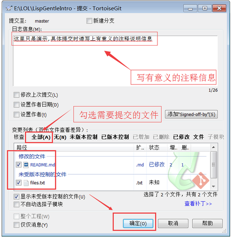Open the 查看补丁>> link
The width and height of the screenshot is (233, 239).
tap(198, 204)
